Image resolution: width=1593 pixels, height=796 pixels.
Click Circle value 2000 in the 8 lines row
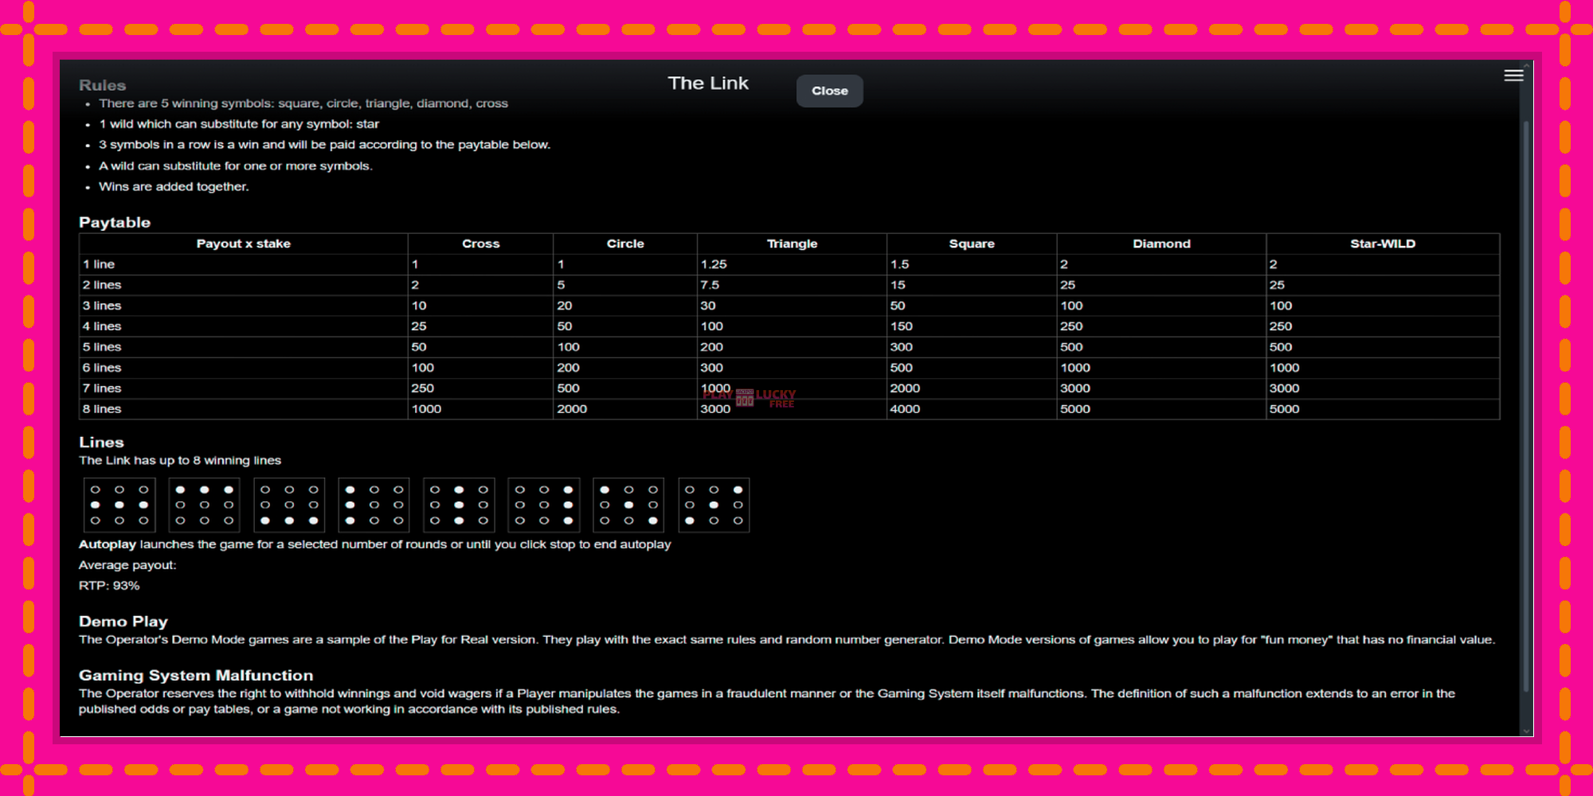click(x=572, y=409)
